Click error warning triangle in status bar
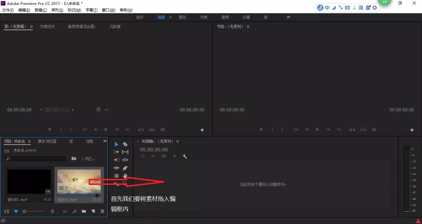The width and height of the screenshot is (422, 224). [418, 221]
